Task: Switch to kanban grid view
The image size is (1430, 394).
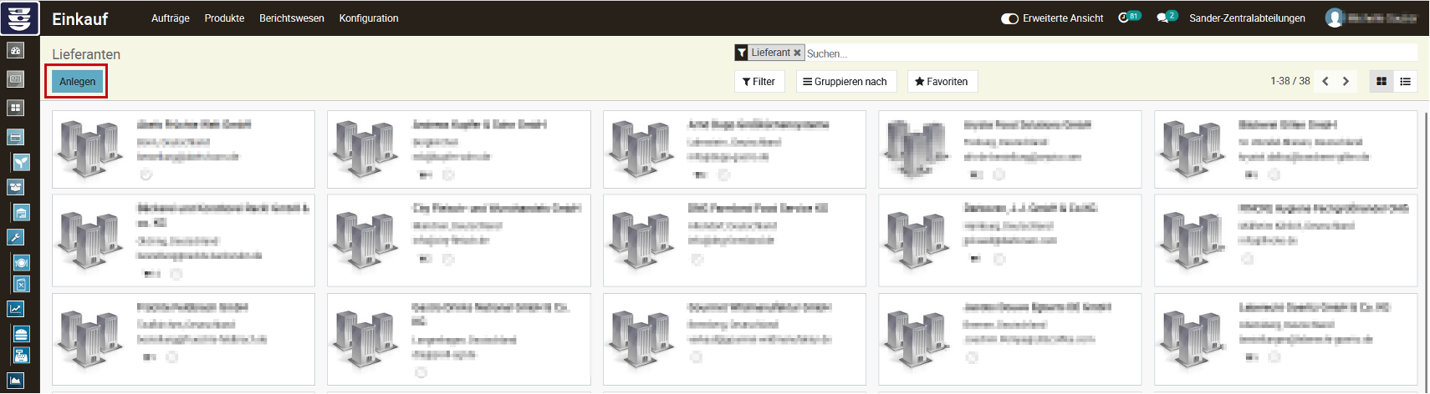Action: point(1381,81)
